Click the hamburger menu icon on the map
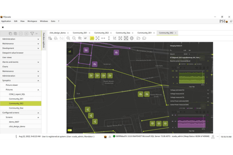This screenshot has height=155, width=233. click(70, 51)
